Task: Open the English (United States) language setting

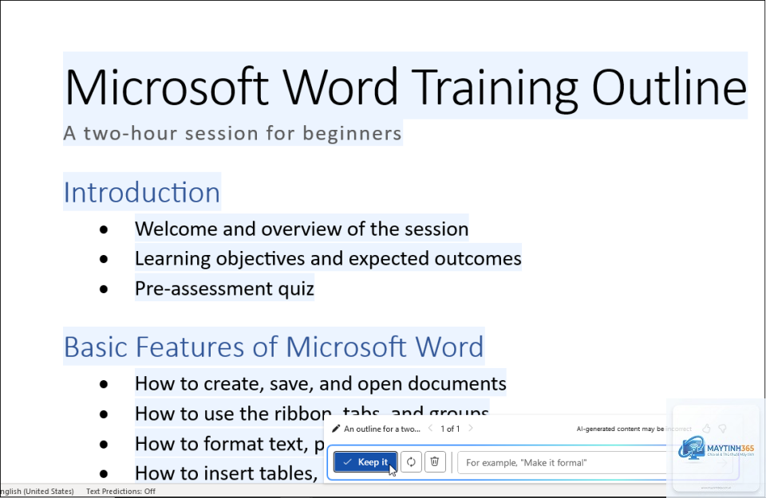Action: point(38,491)
